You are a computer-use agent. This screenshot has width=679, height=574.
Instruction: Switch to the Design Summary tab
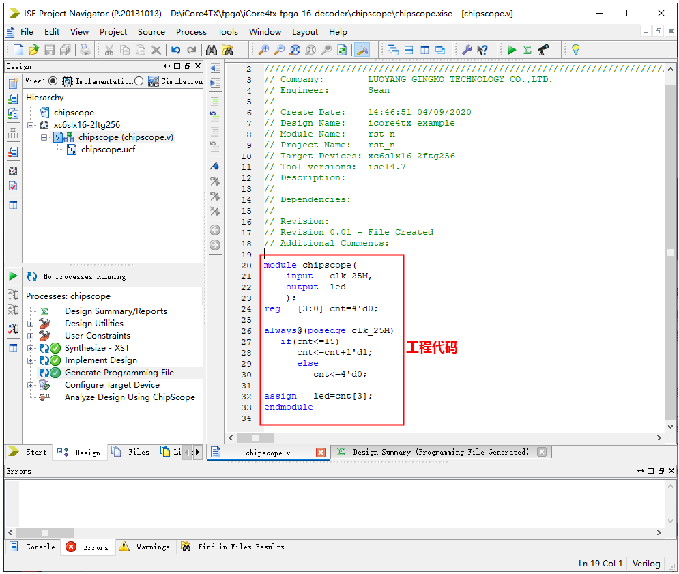click(440, 452)
